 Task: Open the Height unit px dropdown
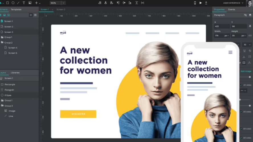click(x=244, y=36)
